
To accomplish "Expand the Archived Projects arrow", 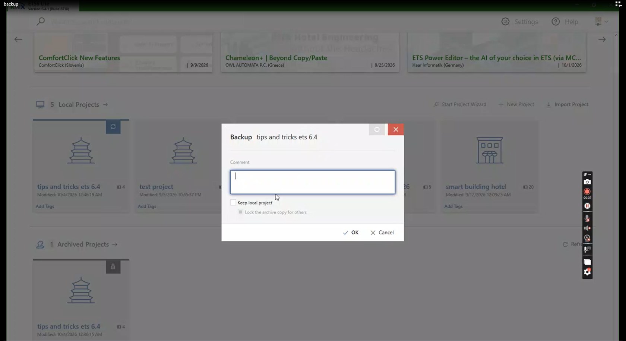I will pyautogui.click(x=115, y=244).
